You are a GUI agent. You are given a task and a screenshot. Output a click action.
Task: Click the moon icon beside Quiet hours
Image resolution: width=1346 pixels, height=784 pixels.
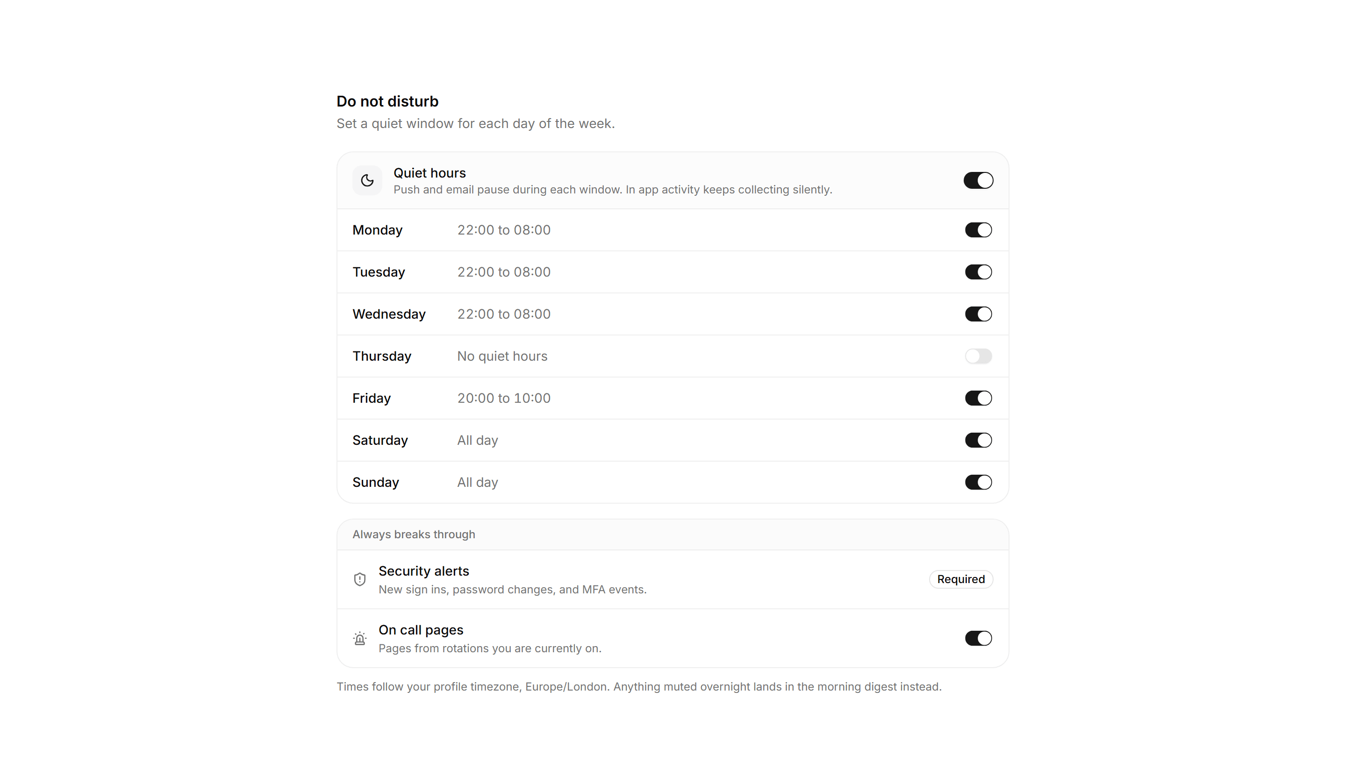click(367, 180)
